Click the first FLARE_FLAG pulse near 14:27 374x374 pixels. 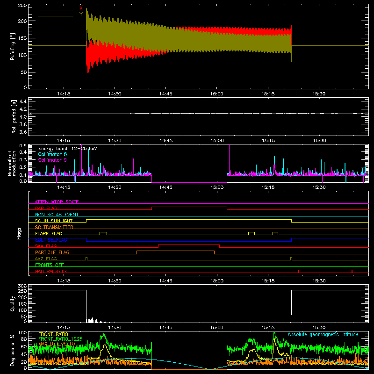pos(103,232)
